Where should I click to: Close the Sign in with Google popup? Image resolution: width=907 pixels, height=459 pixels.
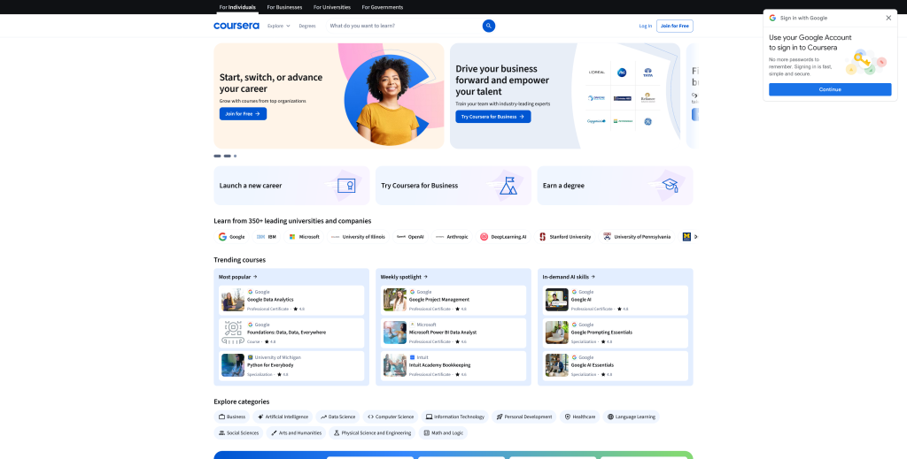tap(888, 18)
